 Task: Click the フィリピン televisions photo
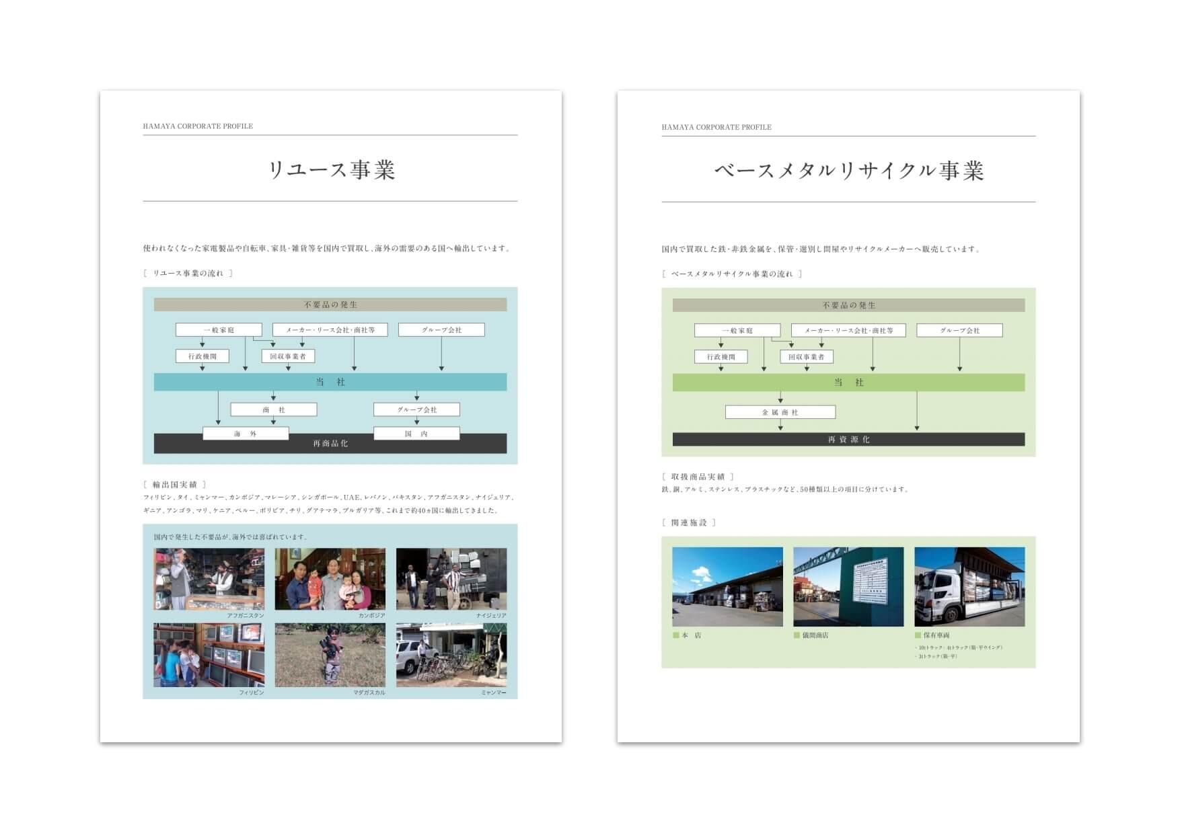tap(209, 655)
